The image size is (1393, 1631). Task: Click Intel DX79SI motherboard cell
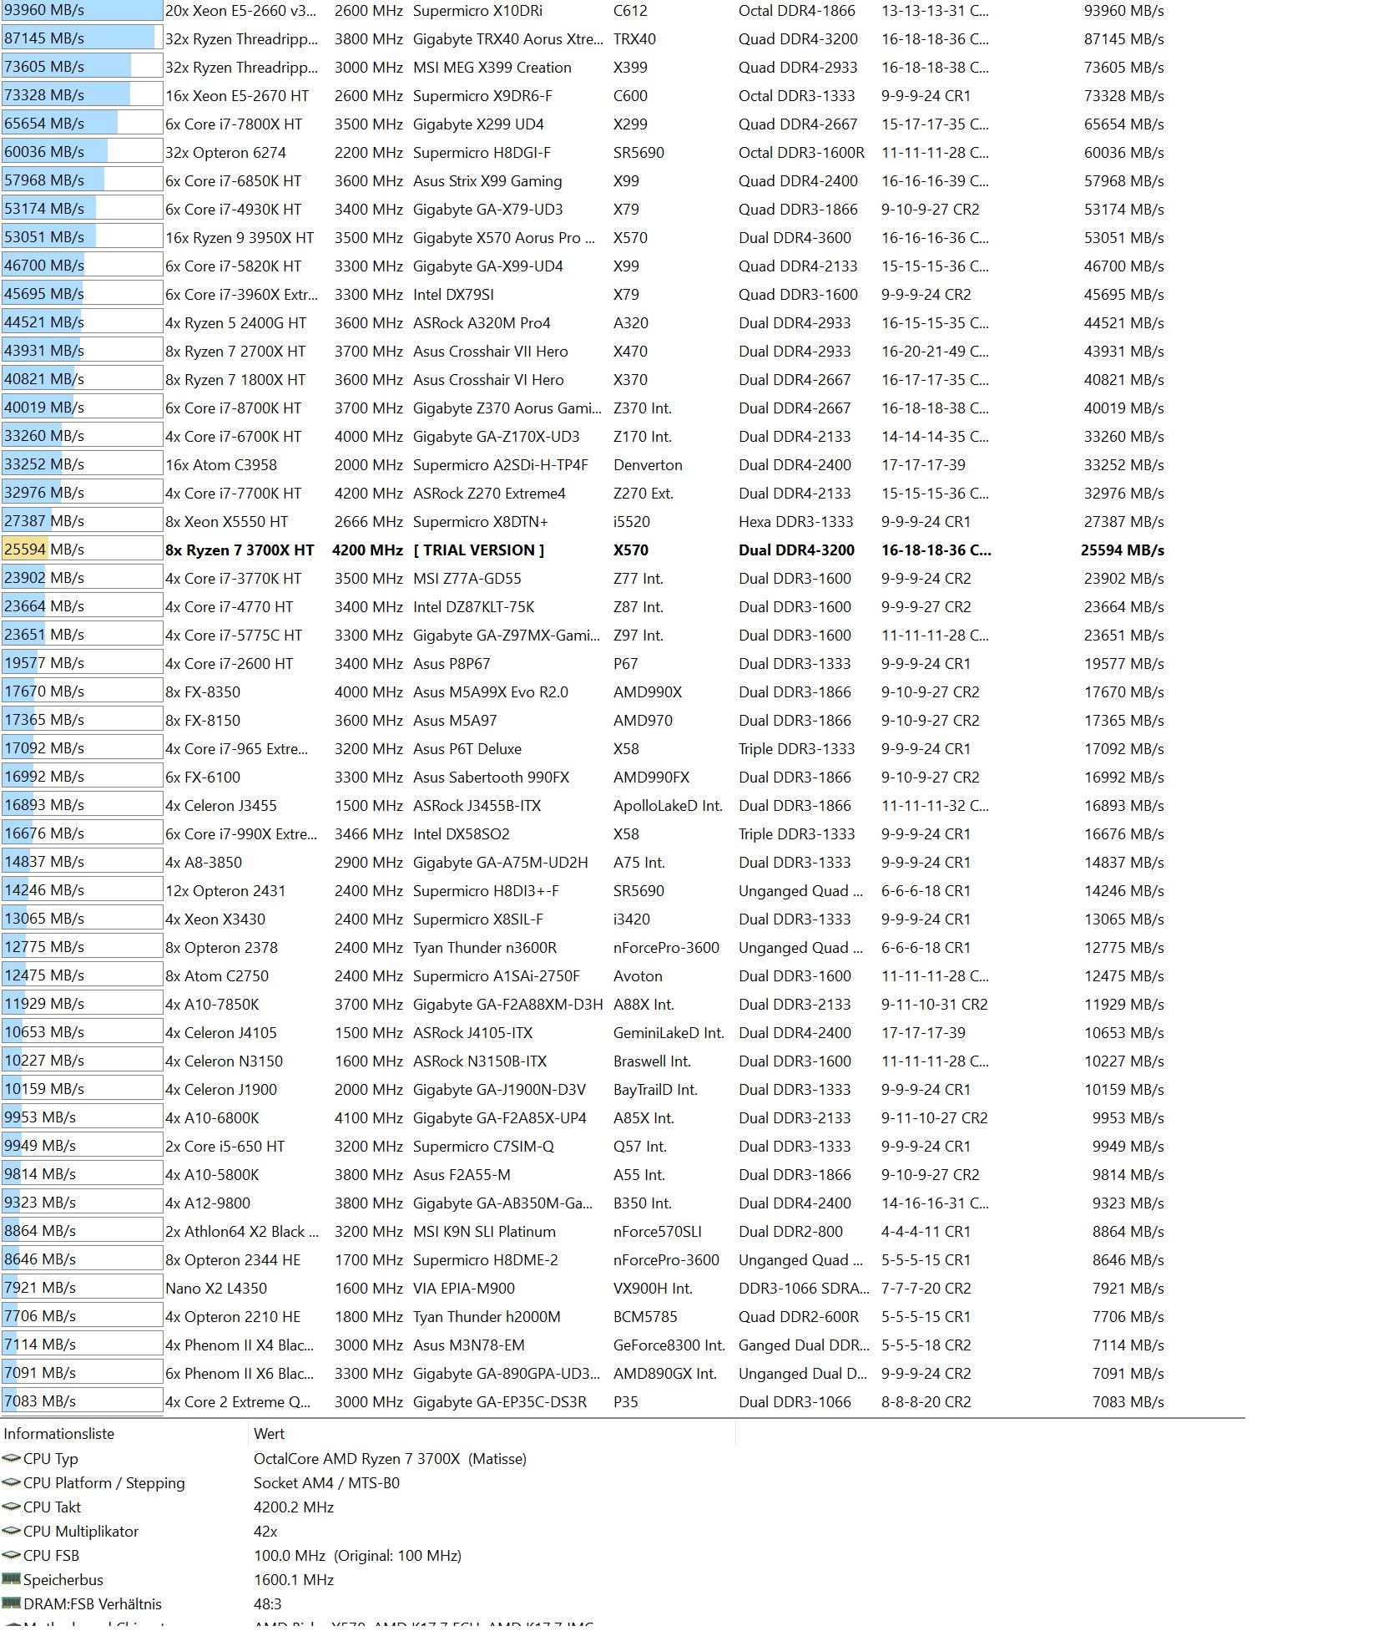[453, 294]
